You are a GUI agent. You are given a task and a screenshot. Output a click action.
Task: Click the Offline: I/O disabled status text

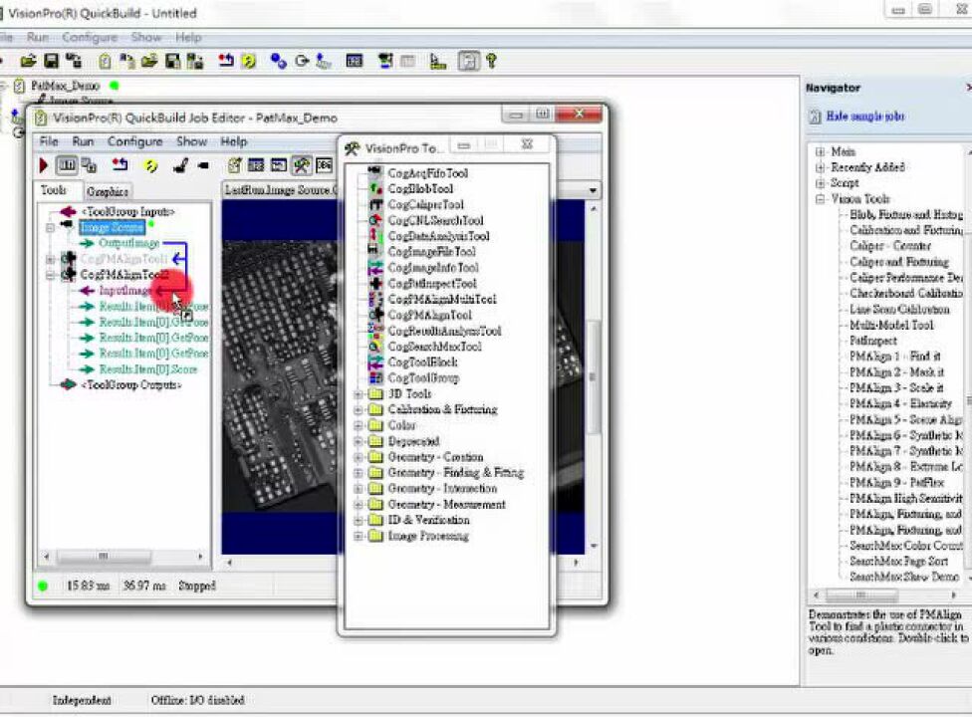(x=197, y=700)
